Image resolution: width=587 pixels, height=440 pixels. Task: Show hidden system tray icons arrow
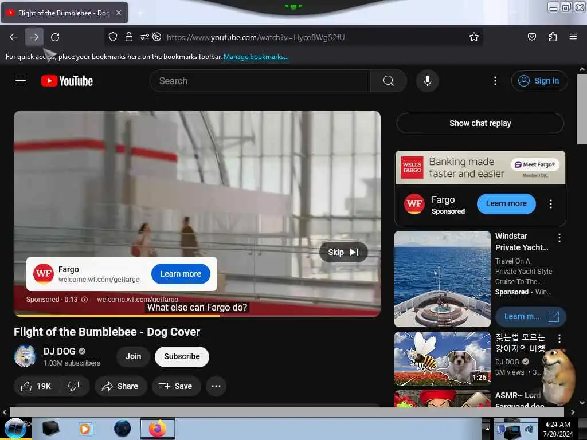[487, 429]
